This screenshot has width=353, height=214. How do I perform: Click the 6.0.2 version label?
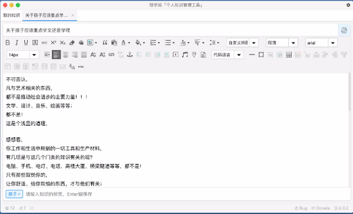click(341, 208)
